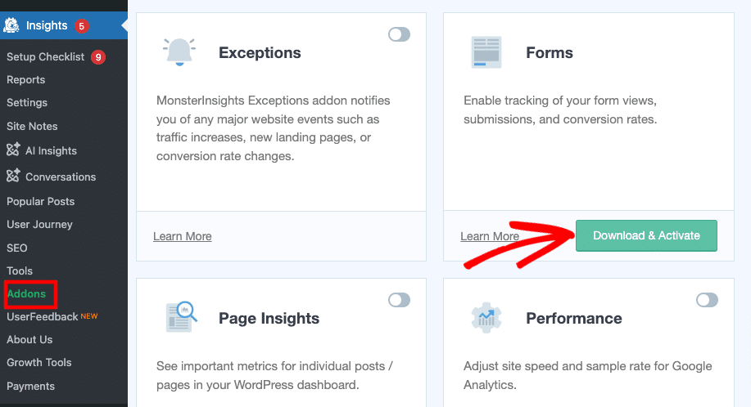Click the MonsterInsights logo icon in sidebar

coord(11,25)
